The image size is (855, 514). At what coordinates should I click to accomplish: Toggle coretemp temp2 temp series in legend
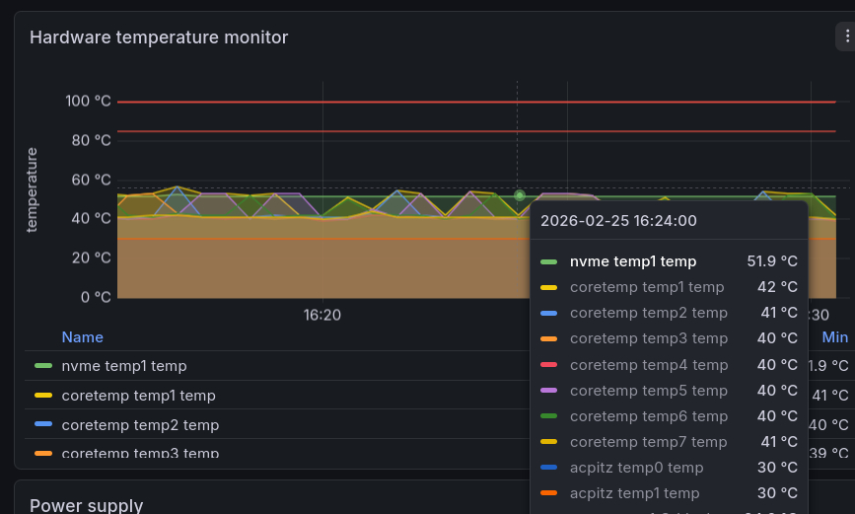[140, 425]
